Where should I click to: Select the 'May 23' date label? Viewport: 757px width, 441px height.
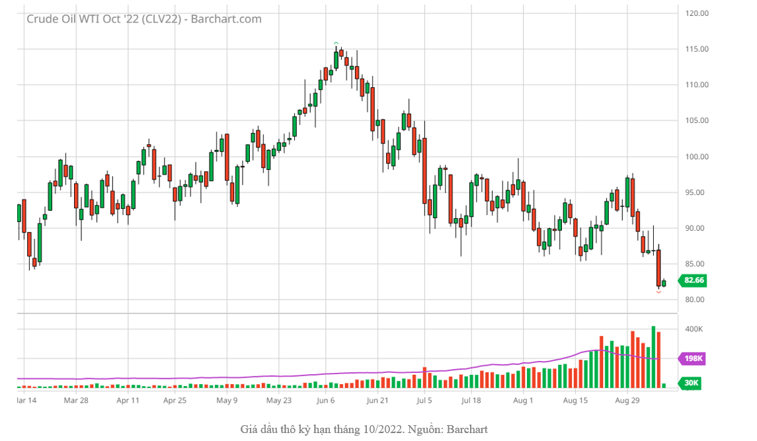click(x=279, y=400)
